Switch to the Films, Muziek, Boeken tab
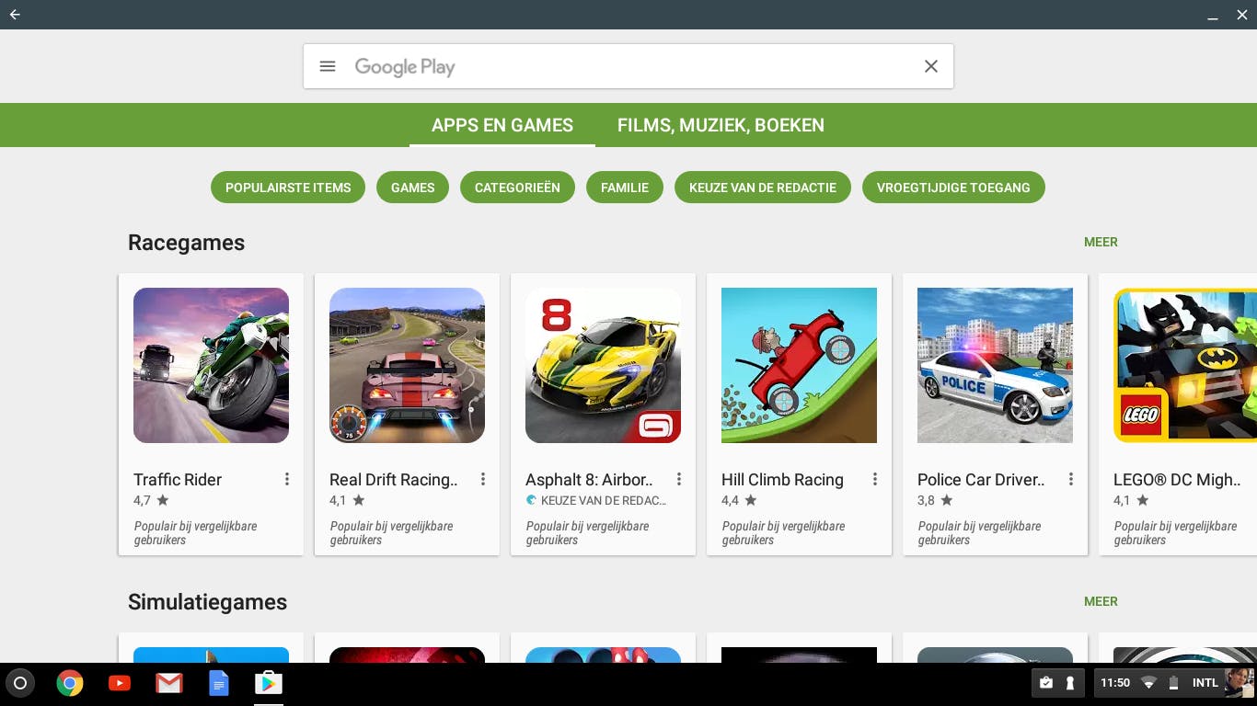The image size is (1257, 706). click(721, 125)
